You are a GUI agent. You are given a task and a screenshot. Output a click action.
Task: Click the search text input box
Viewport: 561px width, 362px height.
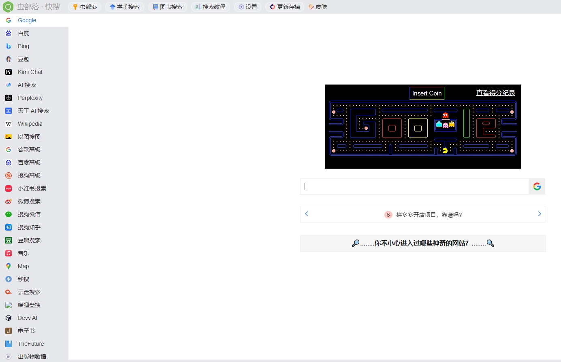pos(414,186)
